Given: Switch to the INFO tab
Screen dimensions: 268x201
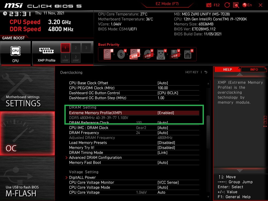Looking at the screenshot, I should [x=254, y=70].
